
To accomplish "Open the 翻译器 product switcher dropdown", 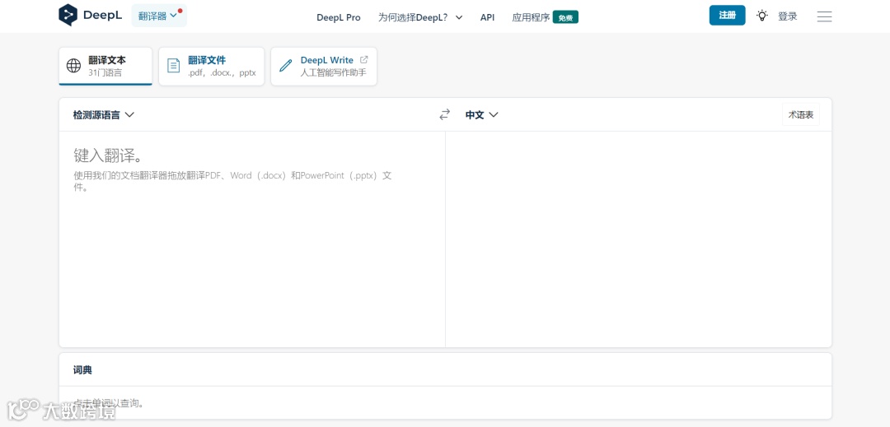I will (159, 16).
